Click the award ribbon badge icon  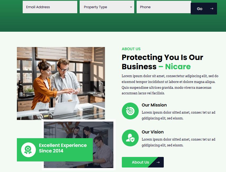click(x=28, y=150)
